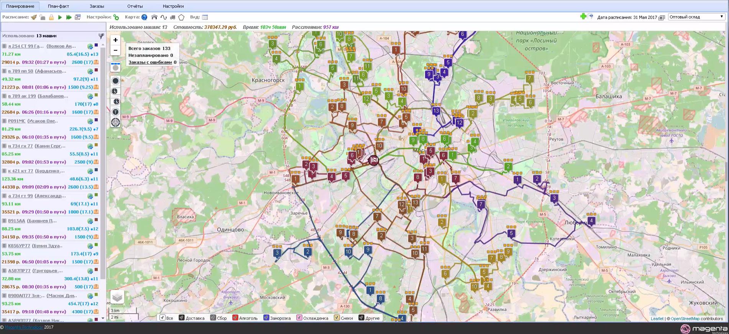Expand the в 789 пп 50 vehicle row menu
This screenshot has width=729, height=334.
[x=4, y=71]
